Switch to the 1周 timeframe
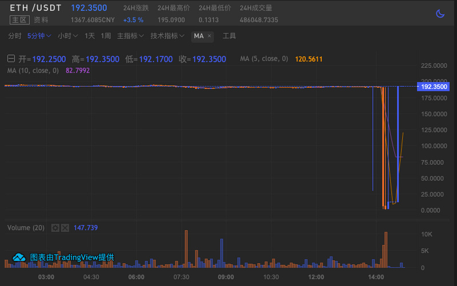Screen dimensions: 457x286 tap(106, 36)
